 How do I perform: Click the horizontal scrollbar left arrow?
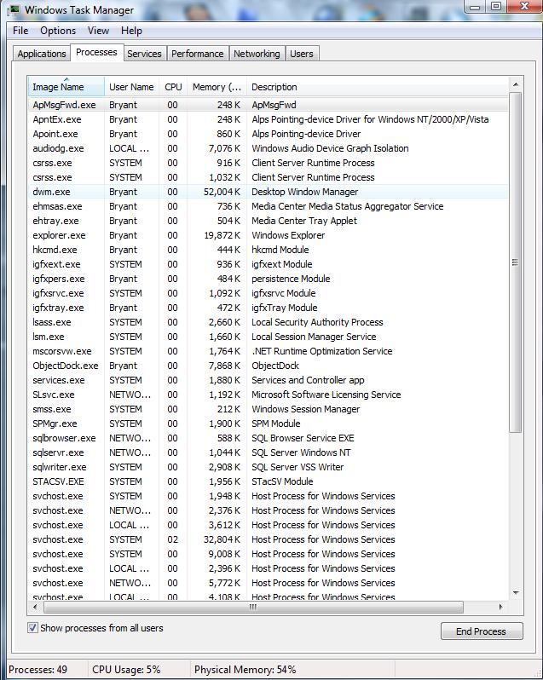click(35, 607)
